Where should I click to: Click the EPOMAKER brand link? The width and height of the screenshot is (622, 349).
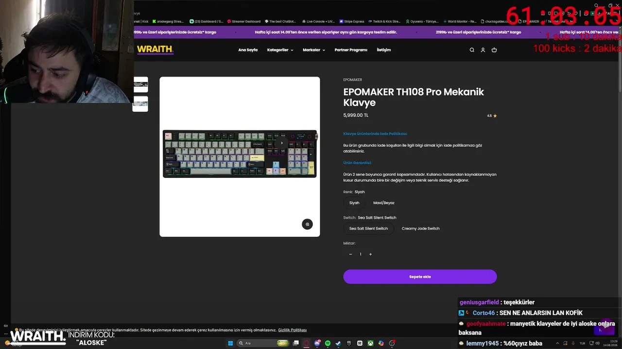(x=353, y=80)
